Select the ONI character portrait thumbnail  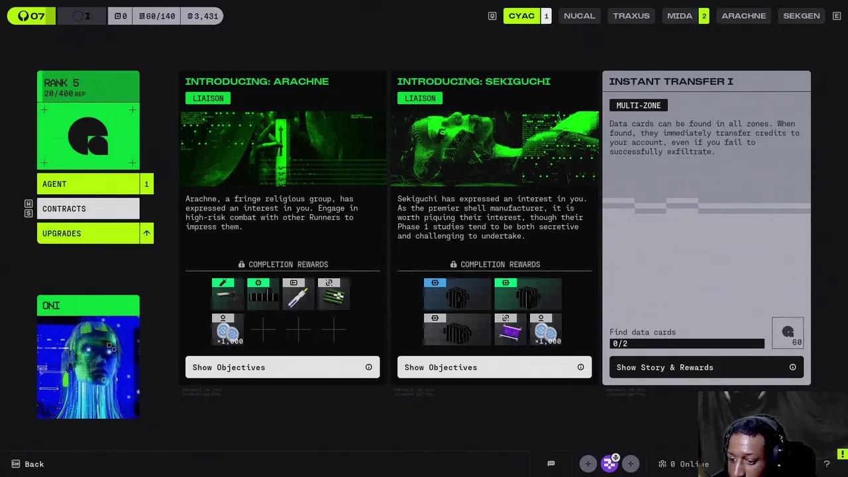[88, 367]
